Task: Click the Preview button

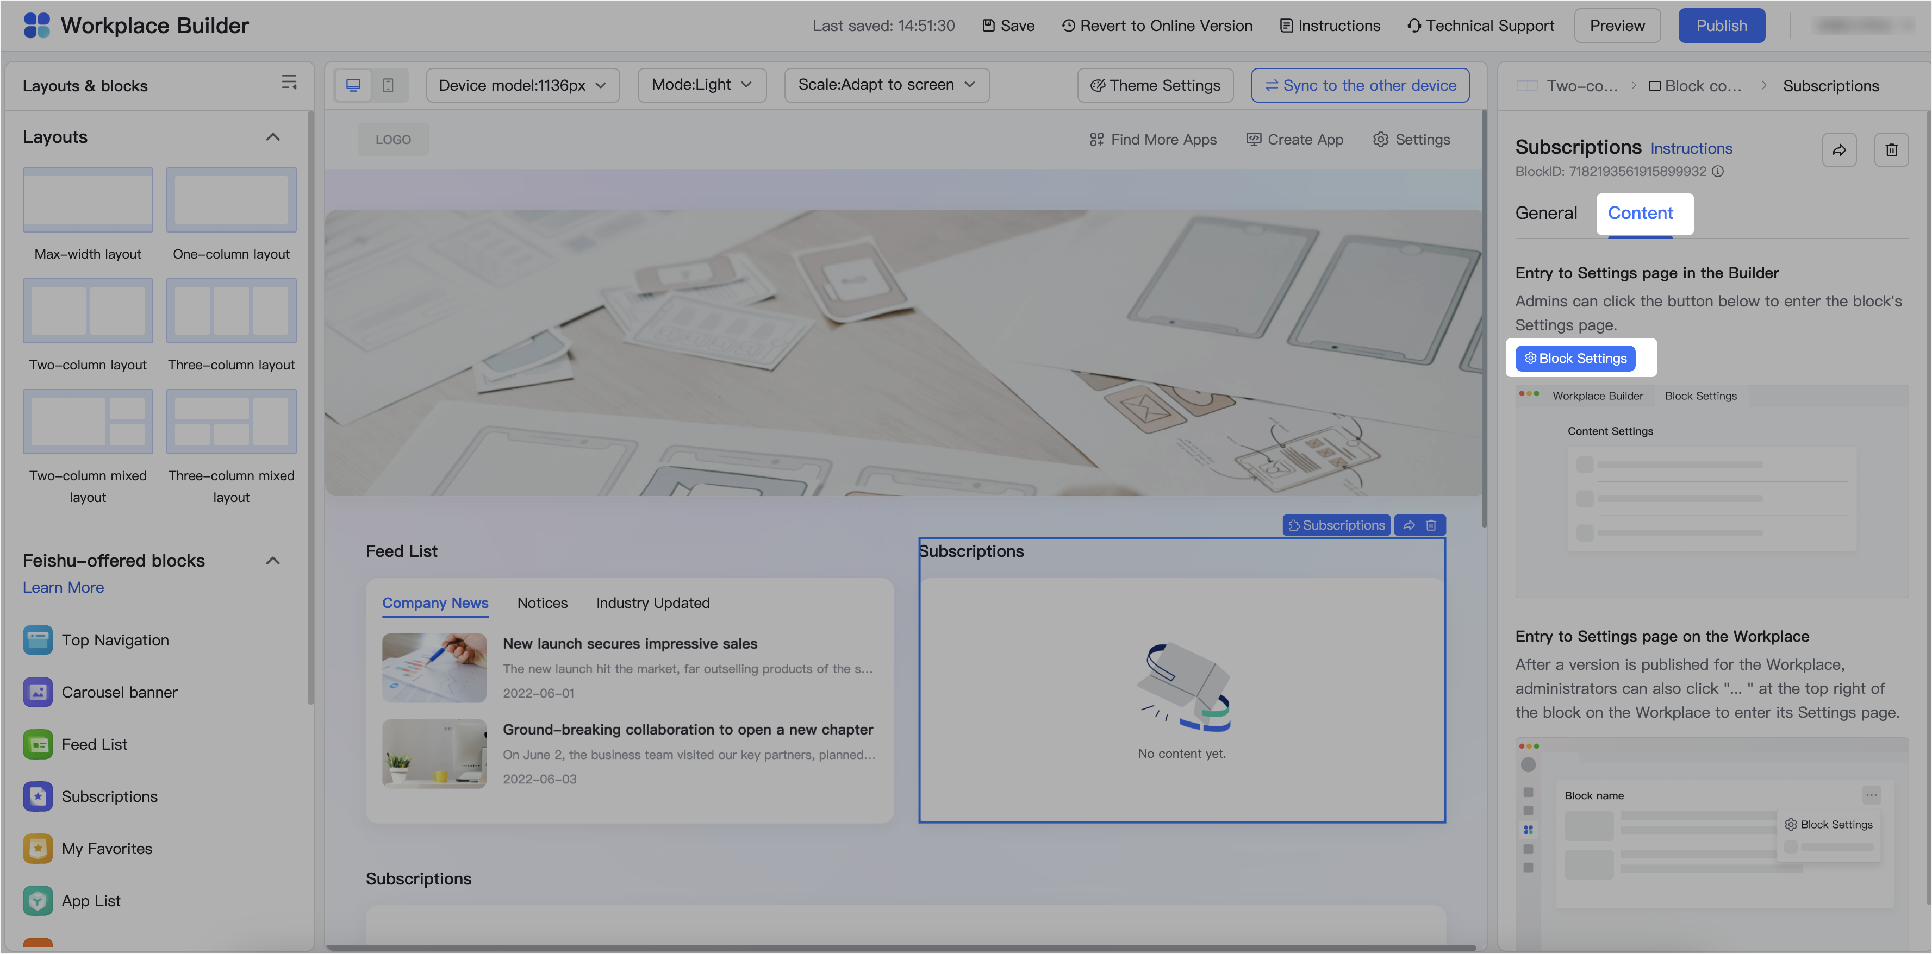Action: click(1617, 26)
